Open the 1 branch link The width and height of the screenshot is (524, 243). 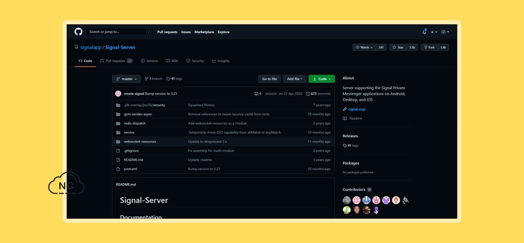pyautogui.click(x=153, y=79)
